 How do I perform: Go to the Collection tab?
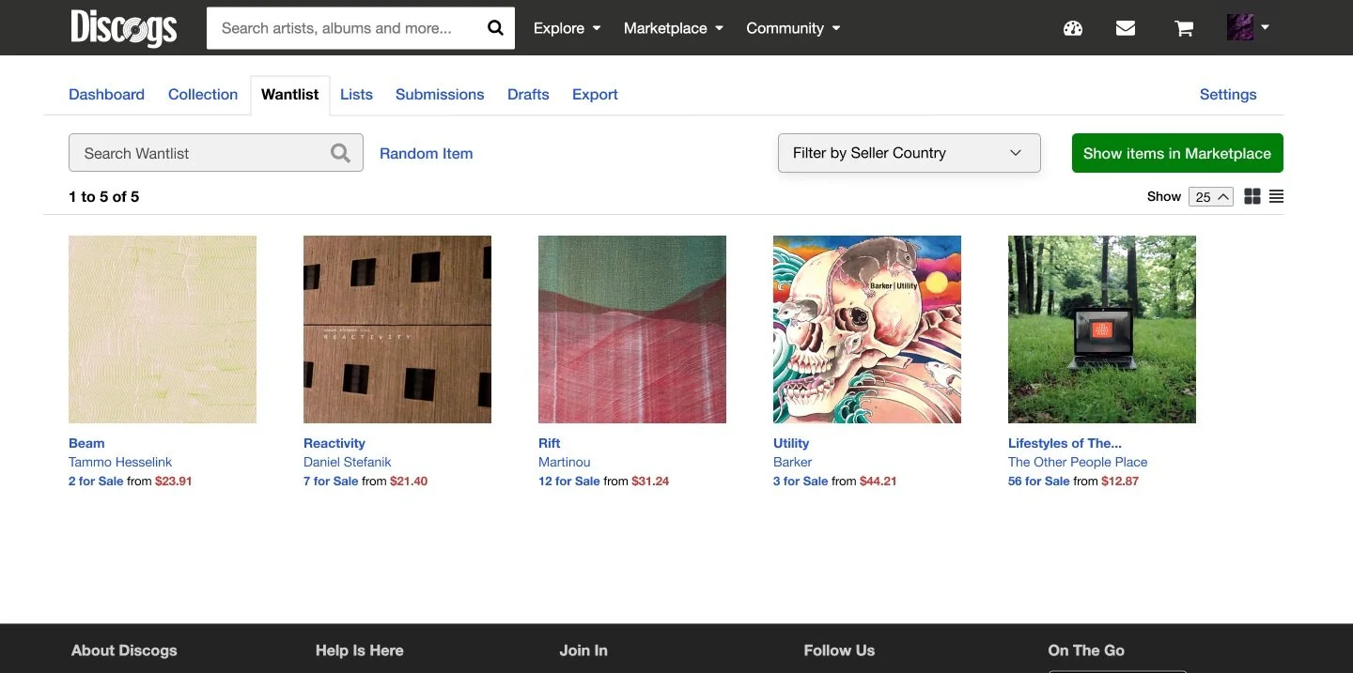coord(203,94)
